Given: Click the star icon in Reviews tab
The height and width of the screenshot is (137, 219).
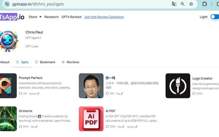Looking at the screenshot, I should (x=63, y=62).
